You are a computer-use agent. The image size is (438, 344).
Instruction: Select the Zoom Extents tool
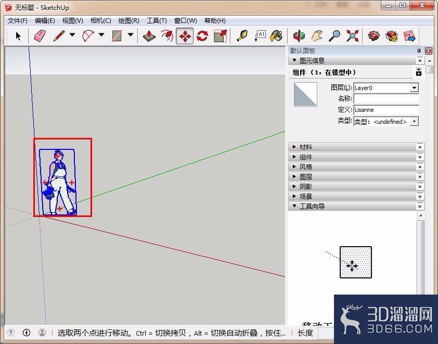(x=352, y=36)
